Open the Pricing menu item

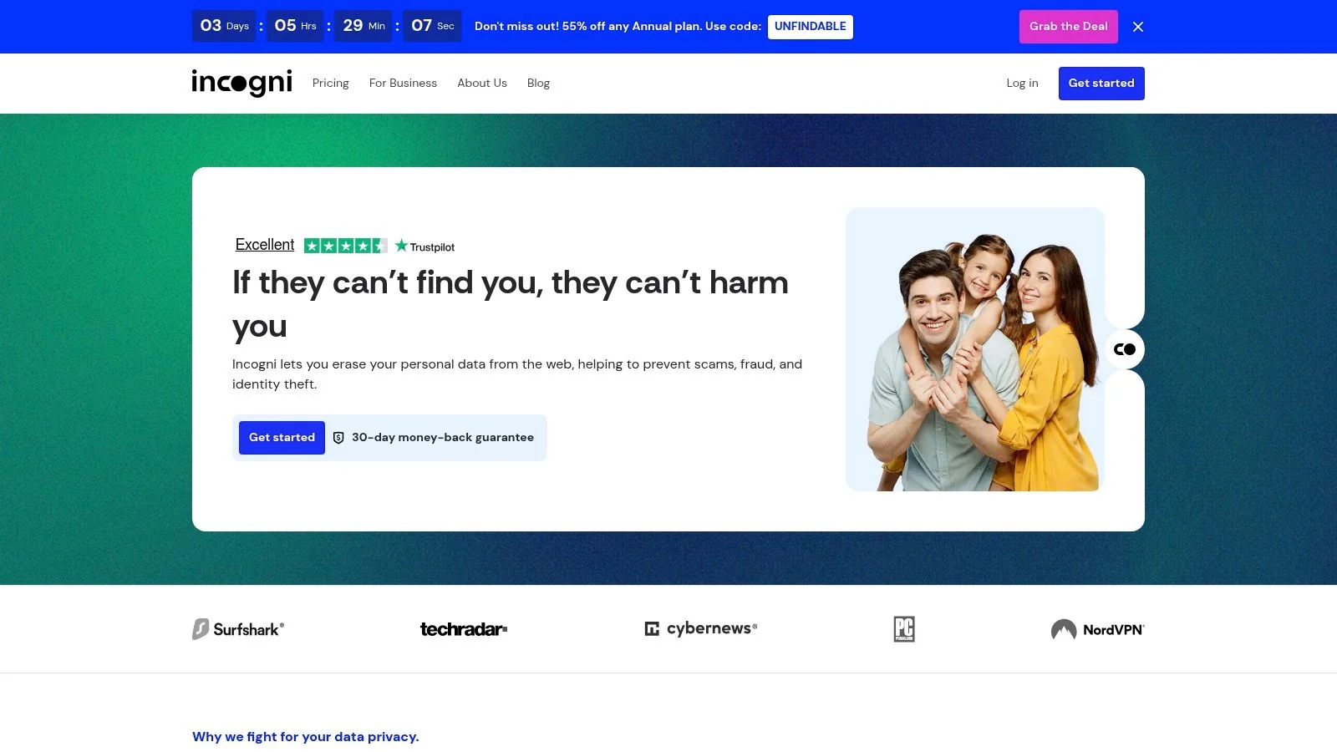pyautogui.click(x=331, y=83)
